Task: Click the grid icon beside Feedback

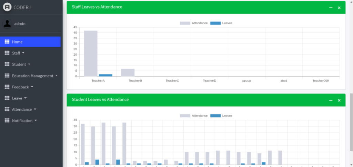Action: pos(7,87)
